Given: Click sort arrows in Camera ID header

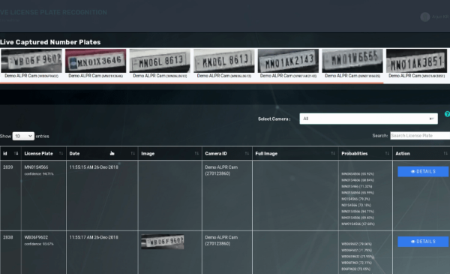Looking at the screenshot, I should pyautogui.click(x=247, y=153).
